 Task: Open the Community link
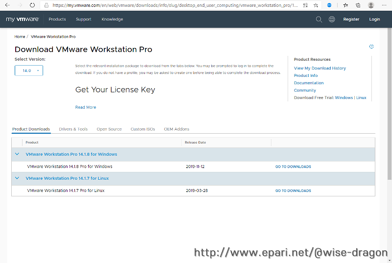(x=305, y=90)
